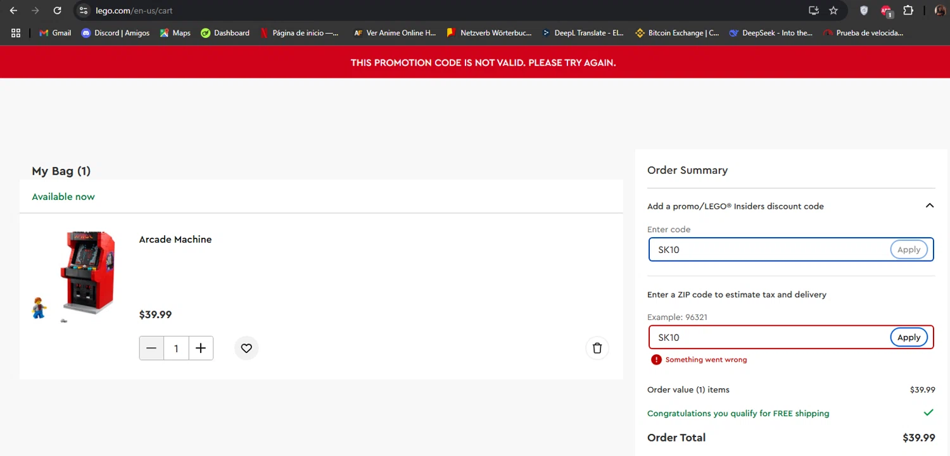
Task: Open the apps grid in bookmarks bar
Action: coord(16,33)
